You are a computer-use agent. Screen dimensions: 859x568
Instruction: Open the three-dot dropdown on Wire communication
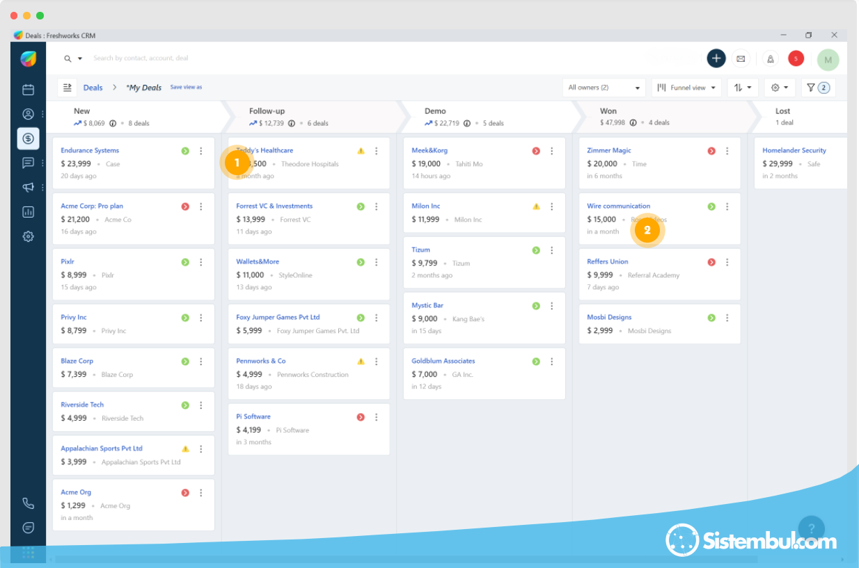tap(727, 206)
